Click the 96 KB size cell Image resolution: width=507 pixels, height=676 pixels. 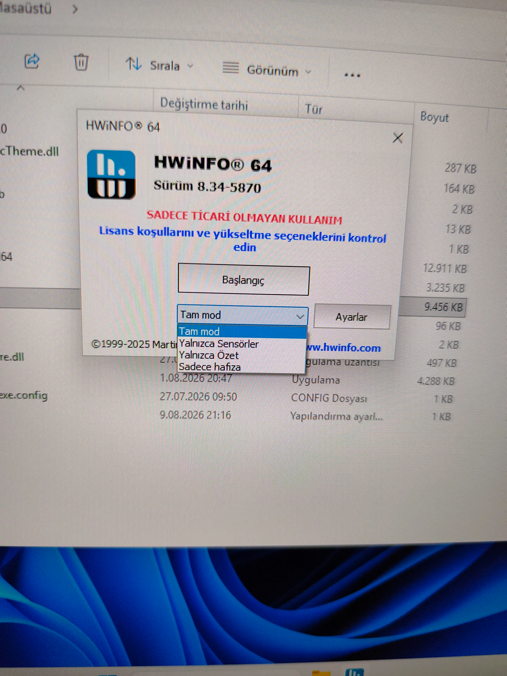(448, 326)
